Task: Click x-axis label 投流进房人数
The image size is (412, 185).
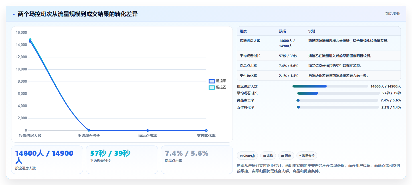Action: (30, 136)
